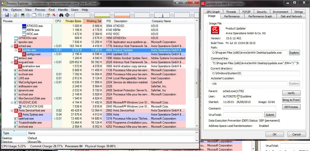Select the MonServiceUDisk.exe process row

94,98
